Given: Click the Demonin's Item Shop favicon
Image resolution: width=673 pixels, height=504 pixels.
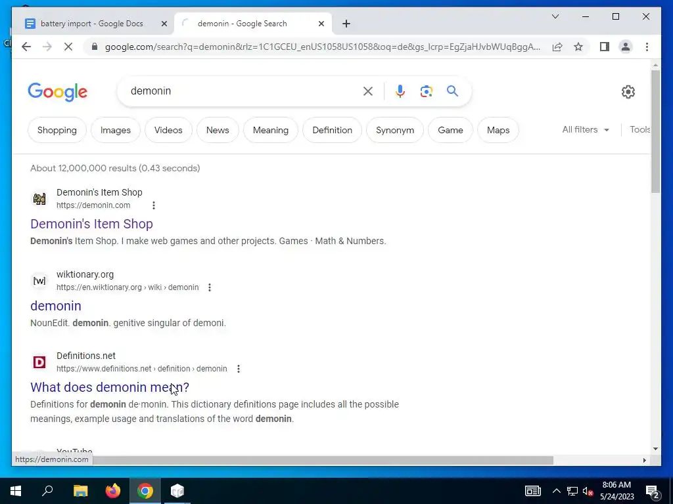Looking at the screenshot, I should pos(39,199).
